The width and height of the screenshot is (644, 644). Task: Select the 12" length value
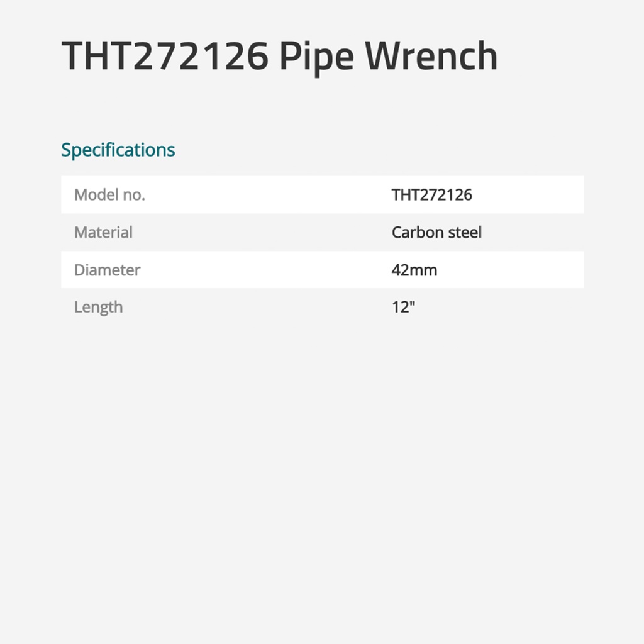point(404,308)
